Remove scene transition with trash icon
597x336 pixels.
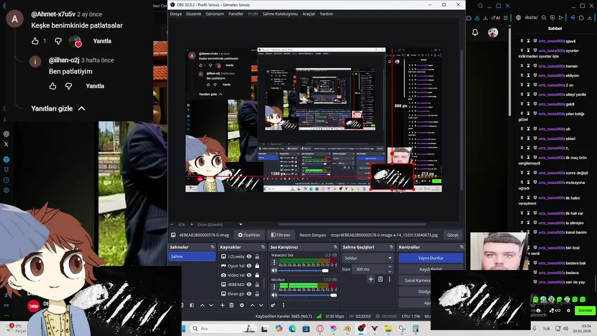click(380, 279)
